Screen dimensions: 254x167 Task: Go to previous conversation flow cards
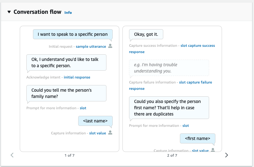12,155
